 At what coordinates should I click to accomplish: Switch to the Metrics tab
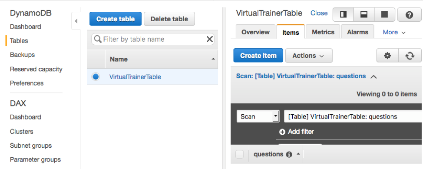click(323, 32)
